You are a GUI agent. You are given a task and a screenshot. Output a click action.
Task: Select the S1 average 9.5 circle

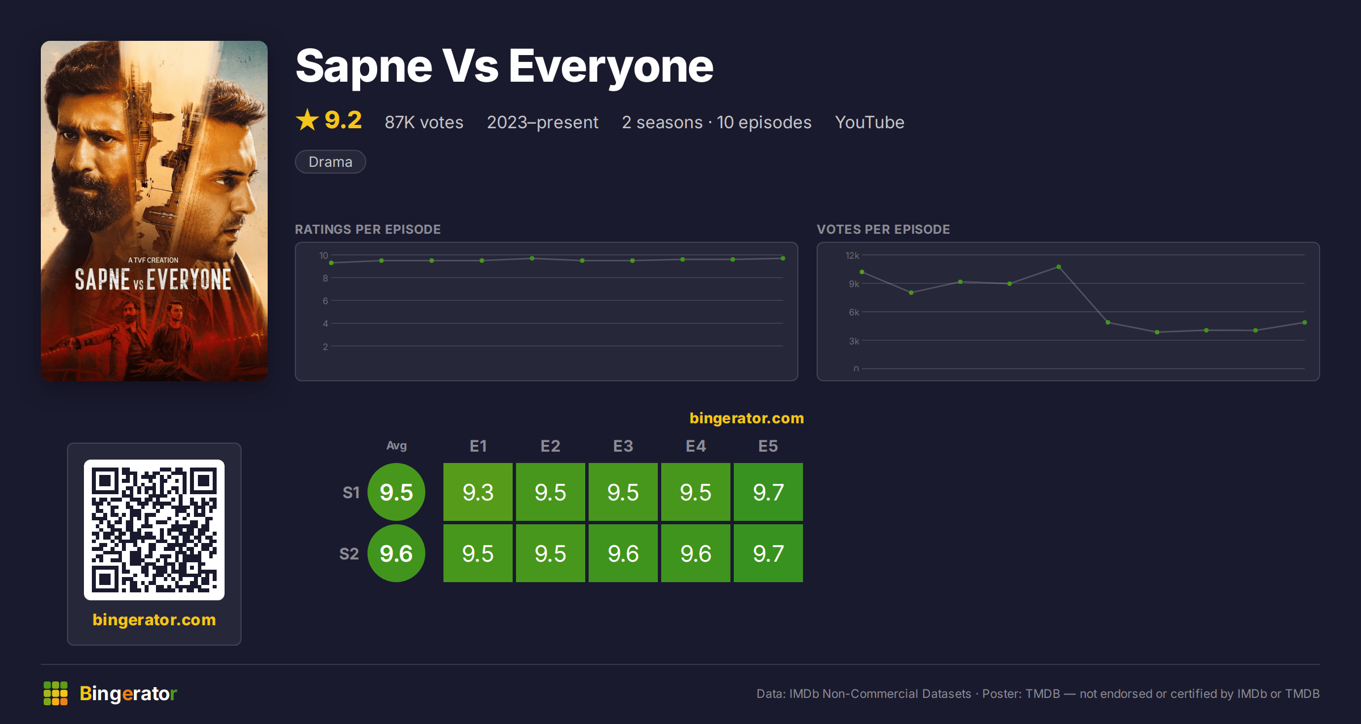coord(396,492)
